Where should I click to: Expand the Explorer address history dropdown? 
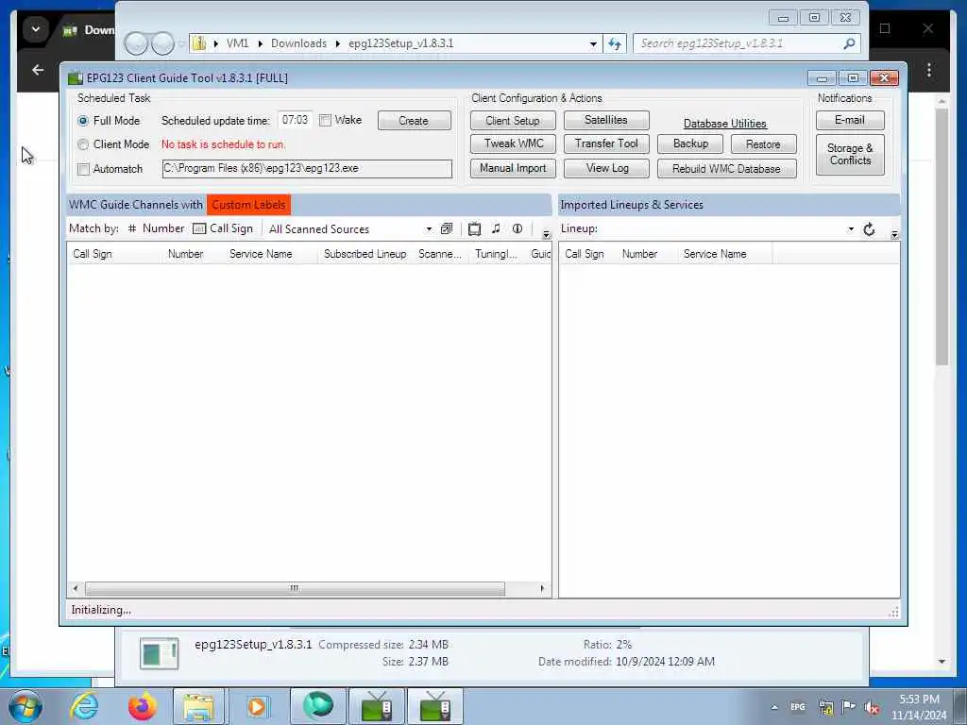pos(593,44)
